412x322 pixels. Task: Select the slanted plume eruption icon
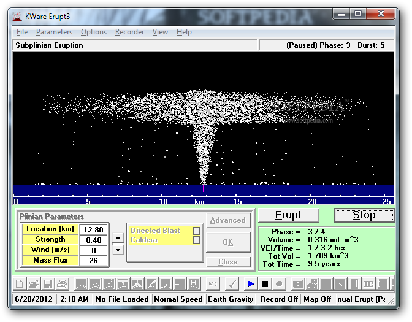click(x=152, y=284)
